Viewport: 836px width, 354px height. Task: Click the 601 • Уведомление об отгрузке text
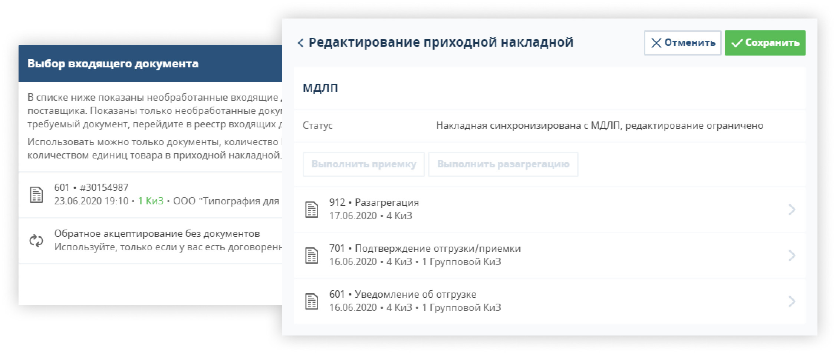click(403, 294)
